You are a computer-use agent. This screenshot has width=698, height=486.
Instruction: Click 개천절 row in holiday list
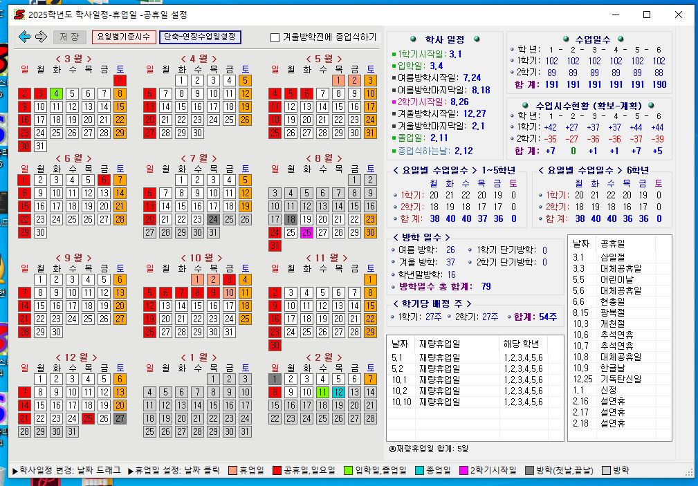[x=620, y=324]
